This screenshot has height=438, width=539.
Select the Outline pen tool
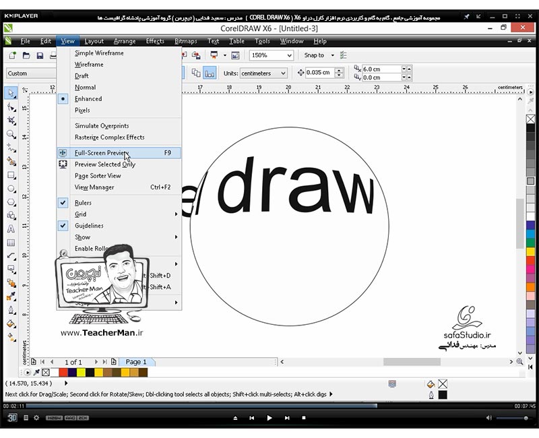11,310
